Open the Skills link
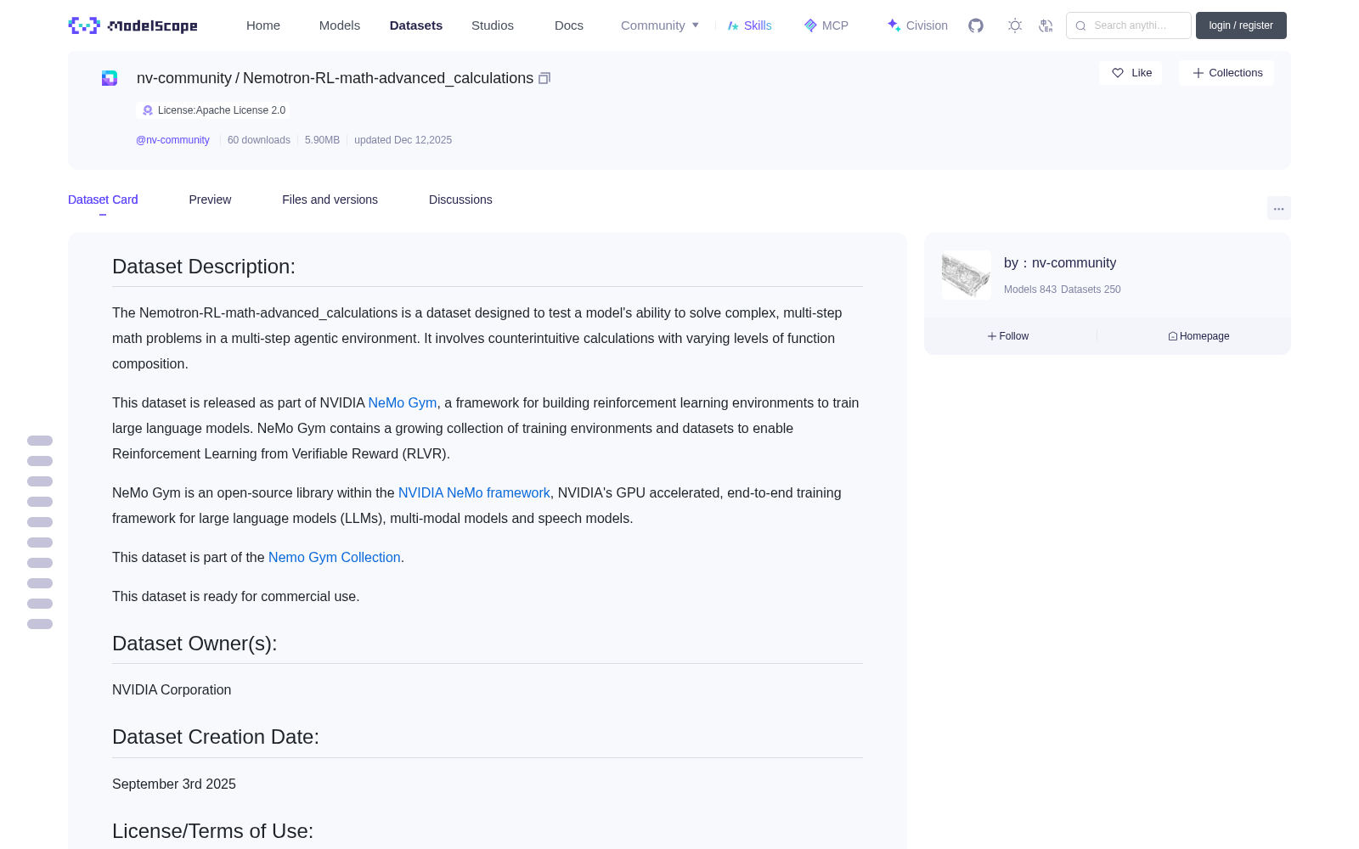The height and width of the screenshot is (849, 1359). point(749,25)
